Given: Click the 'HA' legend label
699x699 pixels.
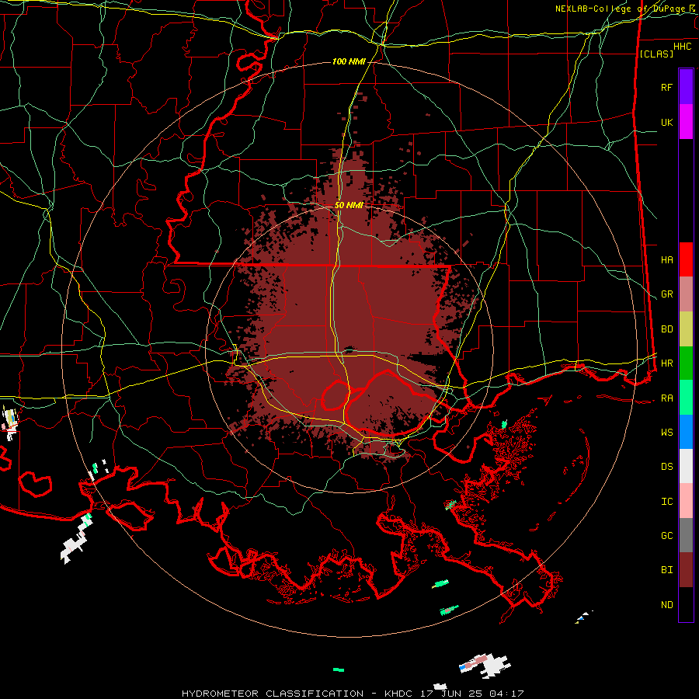Looking at the screenshot, I should (666, 260).
